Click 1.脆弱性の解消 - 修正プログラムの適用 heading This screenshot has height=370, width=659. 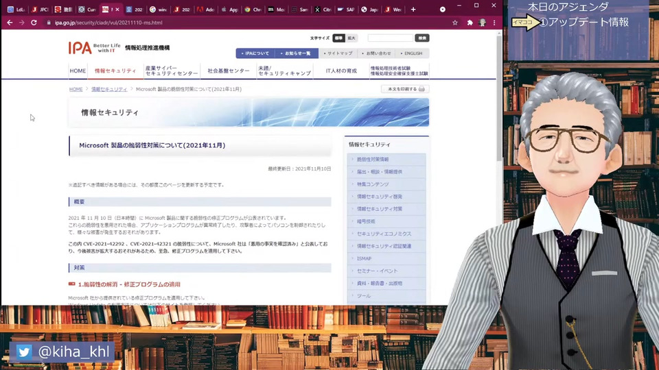click(129, 284)
